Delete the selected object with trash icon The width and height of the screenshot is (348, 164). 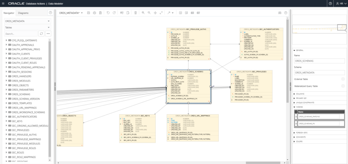tap(135, 13)
